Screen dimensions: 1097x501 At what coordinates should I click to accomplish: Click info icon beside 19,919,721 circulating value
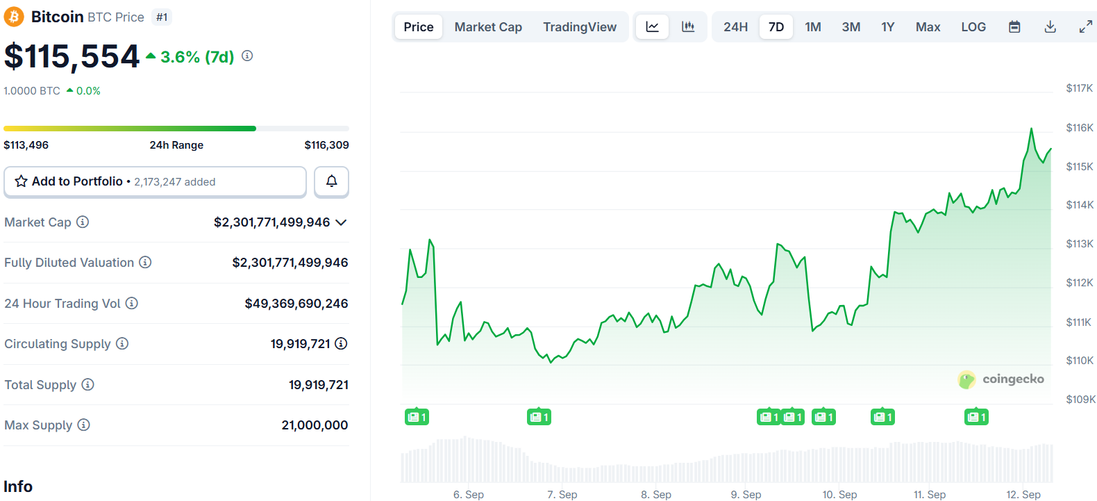pyautogui.click(x=341, y=344)
